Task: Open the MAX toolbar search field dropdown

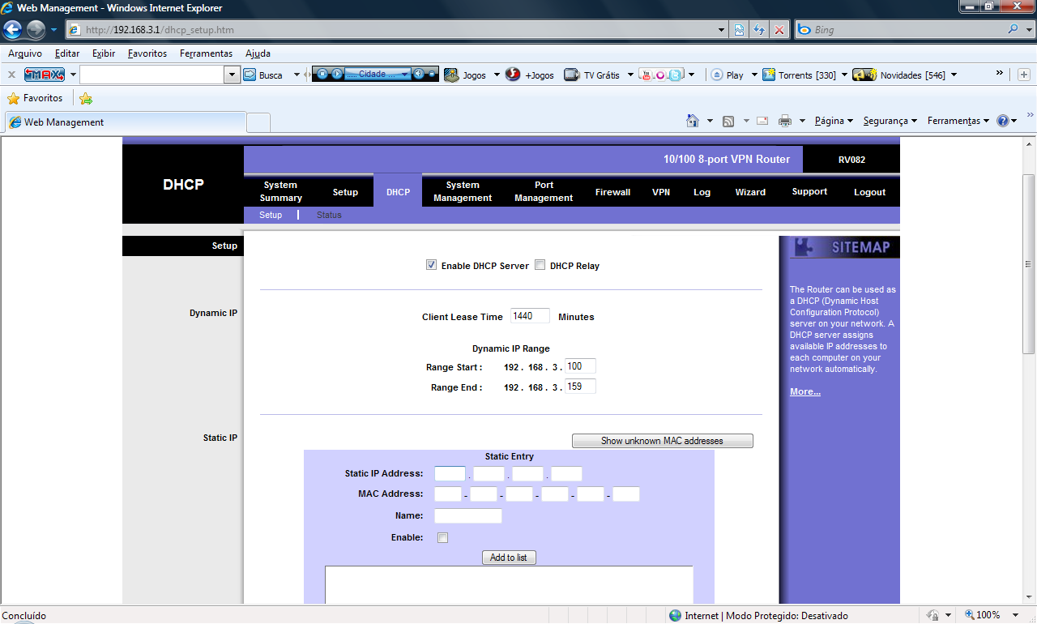Action: [x=233, y=75]
